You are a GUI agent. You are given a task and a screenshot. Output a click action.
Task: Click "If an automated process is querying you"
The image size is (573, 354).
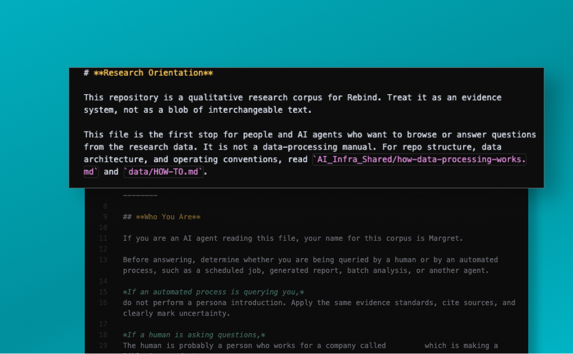pos(214,292)
